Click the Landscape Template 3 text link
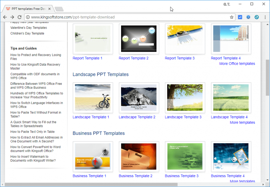Viewport: 270px width, 187px height. [183, 117]
